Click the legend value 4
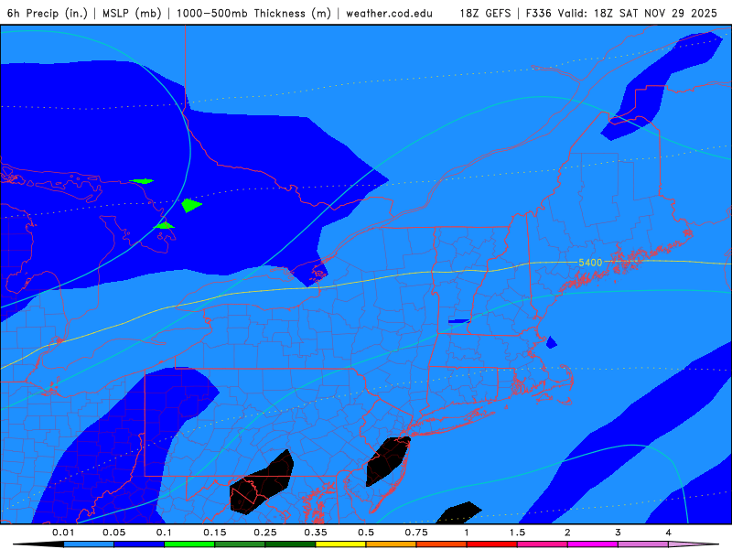This screenshot has height=549, width=732. [669, 533]
